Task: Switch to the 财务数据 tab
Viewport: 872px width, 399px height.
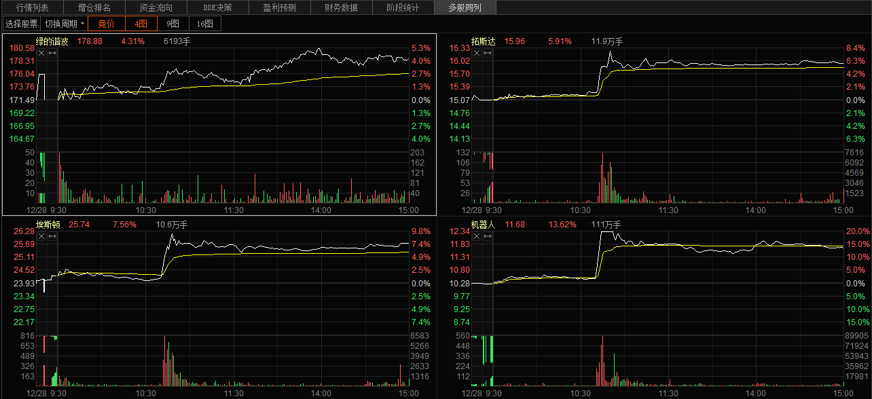Action: (341, 8)
